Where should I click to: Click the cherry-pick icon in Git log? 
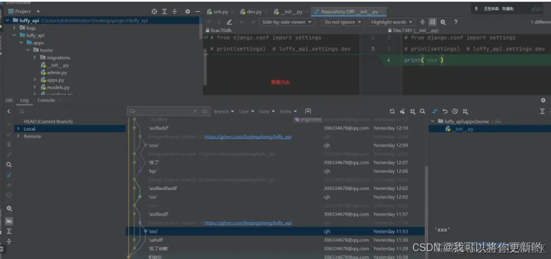coord(402,111)
